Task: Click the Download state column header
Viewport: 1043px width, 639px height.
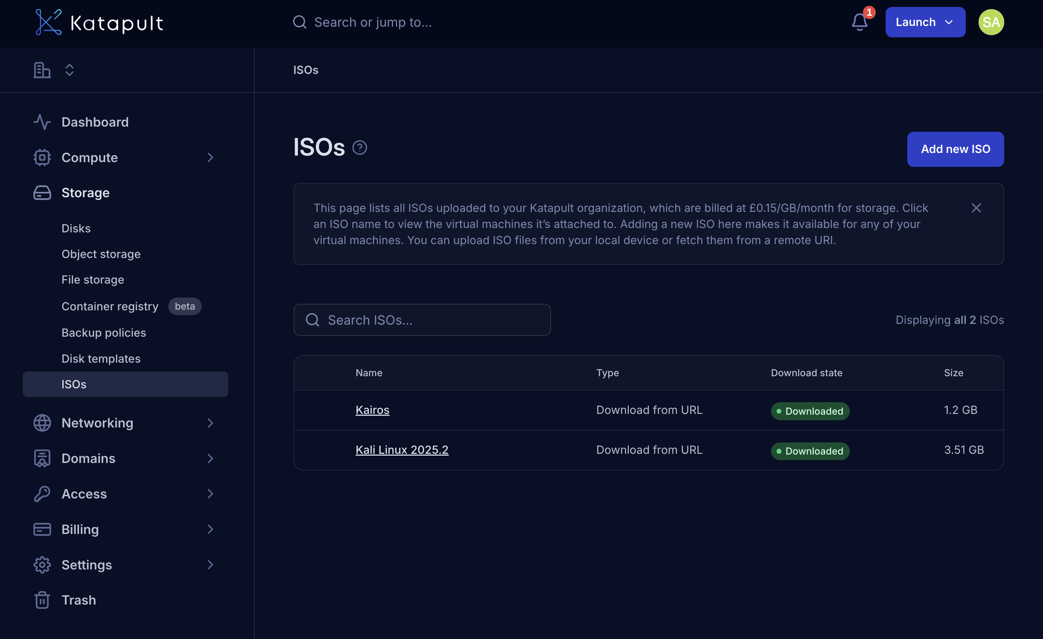Action: point(806,373)
